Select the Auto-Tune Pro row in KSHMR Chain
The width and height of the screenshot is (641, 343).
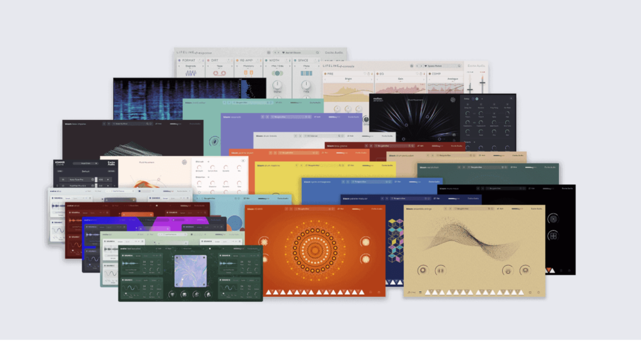pyautogui.click(x=85, y=179)
